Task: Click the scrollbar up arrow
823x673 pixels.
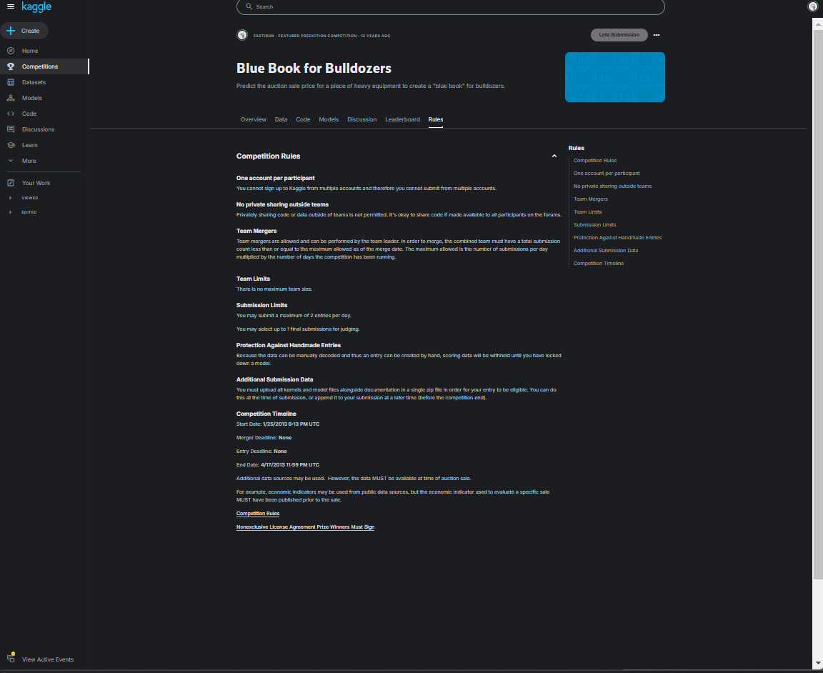Action: click(x=818, y=24)
